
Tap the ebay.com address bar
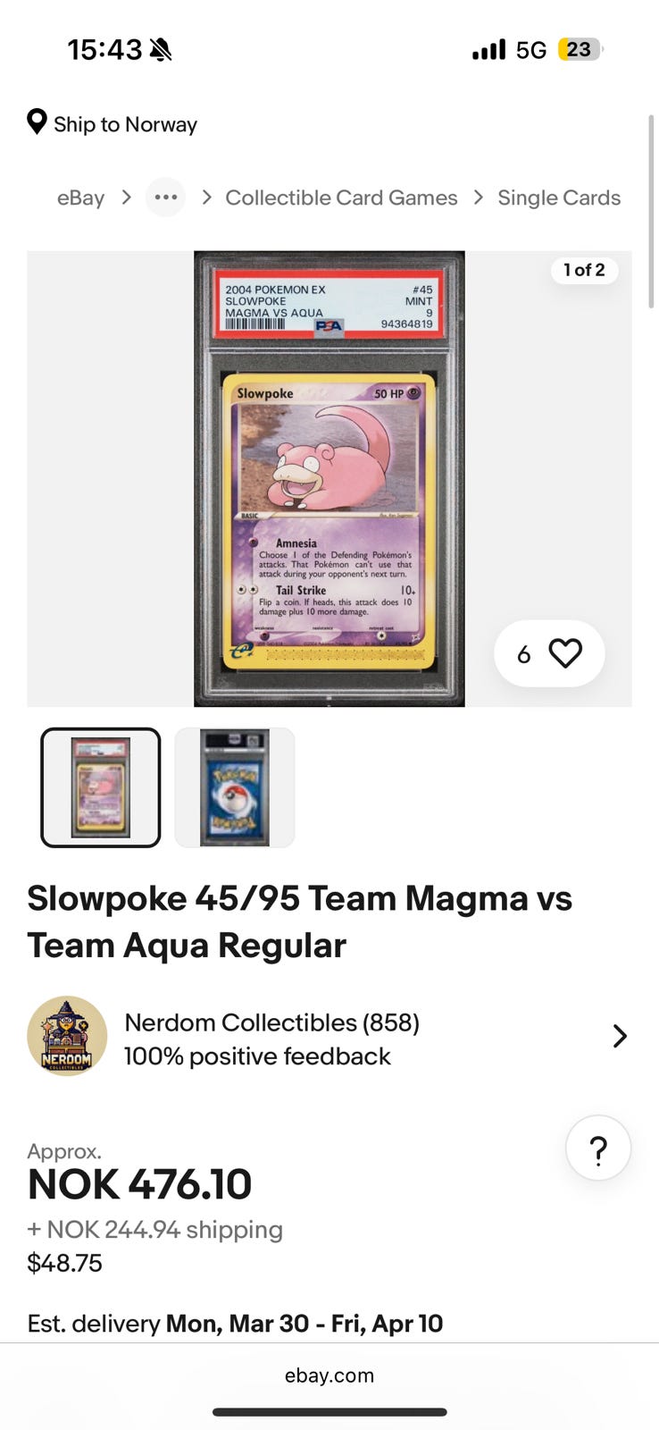click(329, 1375)
